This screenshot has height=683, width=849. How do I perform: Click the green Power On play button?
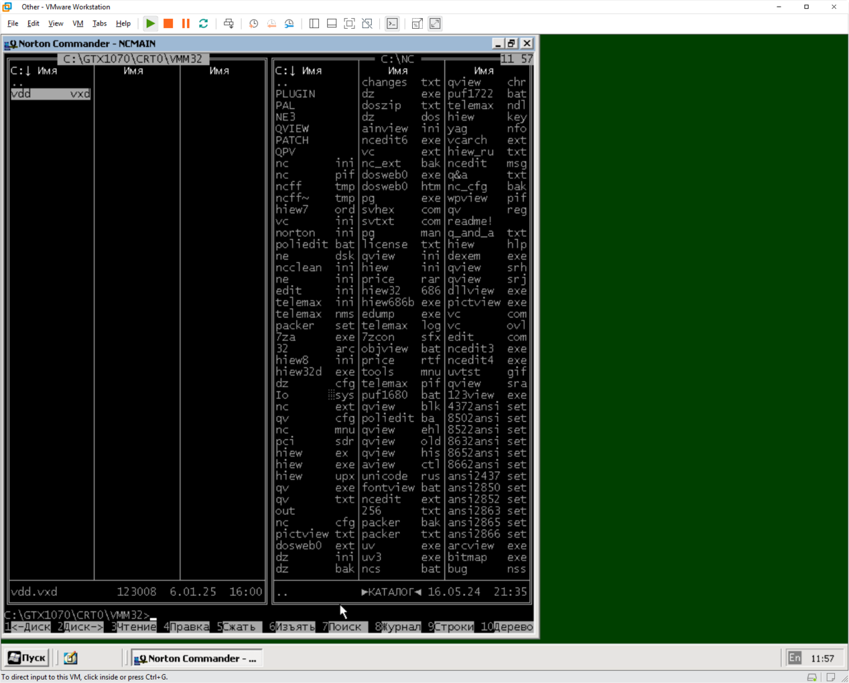pyautogui.click(x=151, y=23)
